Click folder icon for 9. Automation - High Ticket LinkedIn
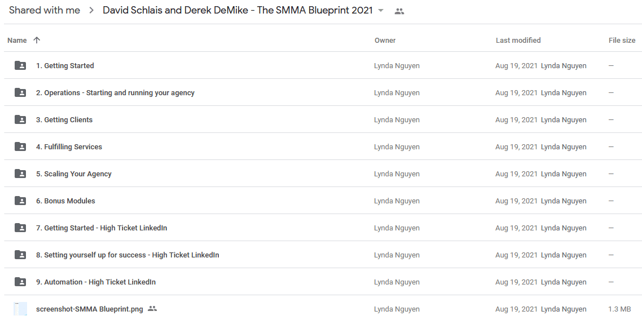 (20, 282)
